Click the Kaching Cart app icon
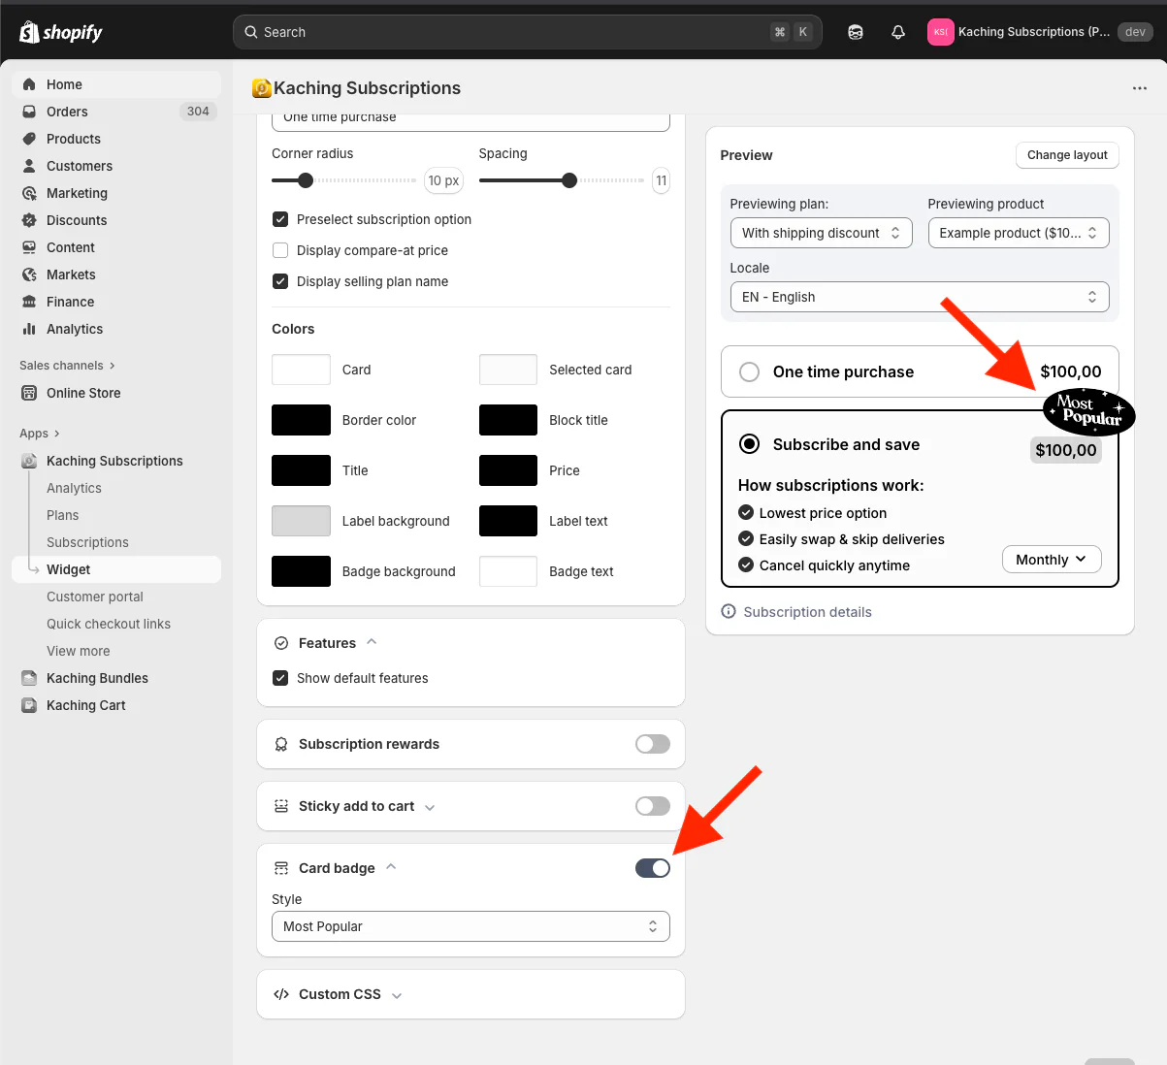Screen dimensions: 1167x1065 coord(29,705)
